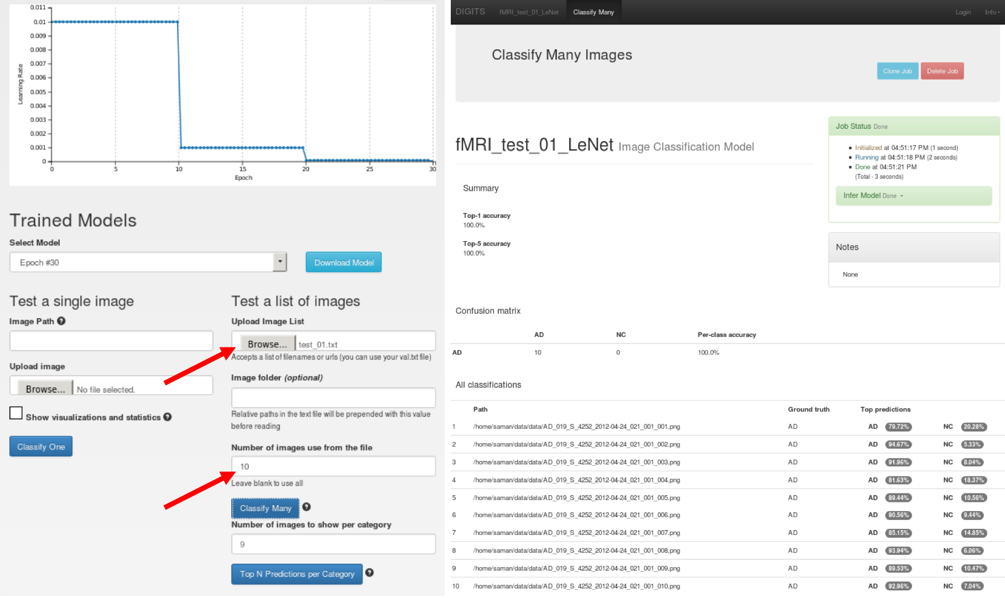Open the Select Model Epoch #30 dropdown

(x=148, y=262)
